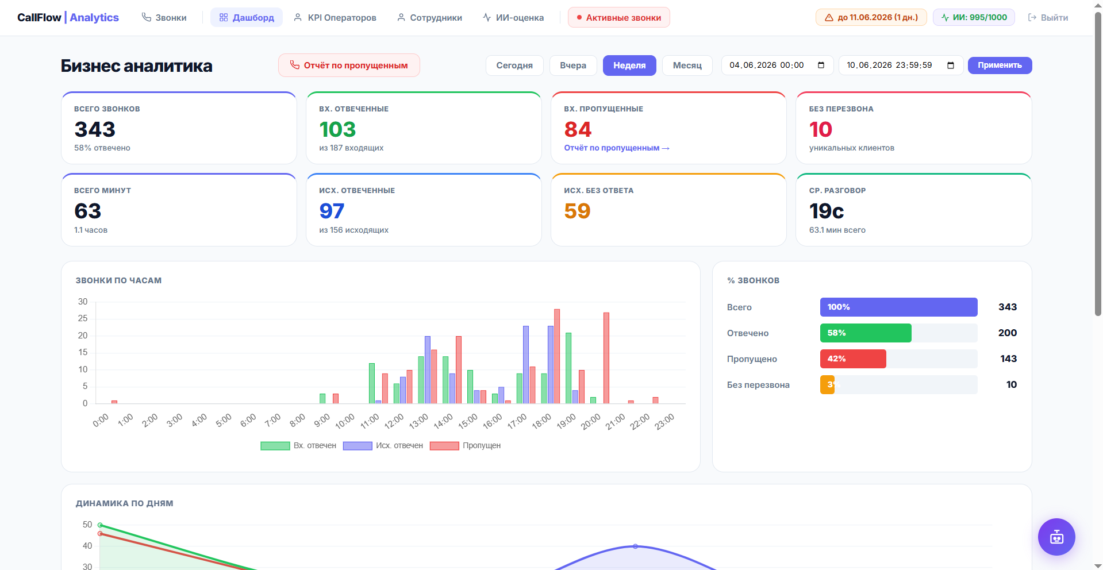
Task: Click the Динамика по дням chart title
Action: pos(124,503)
